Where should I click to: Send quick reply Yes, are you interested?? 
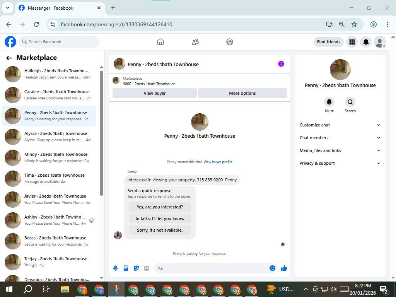click(x=160, y=207)
